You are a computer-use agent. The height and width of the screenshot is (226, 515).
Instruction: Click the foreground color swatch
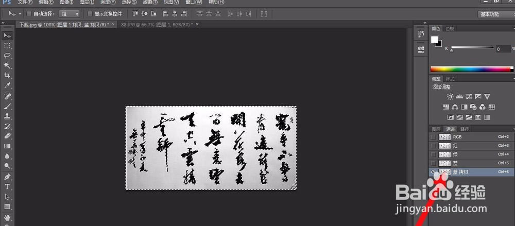tap(435, 40)
